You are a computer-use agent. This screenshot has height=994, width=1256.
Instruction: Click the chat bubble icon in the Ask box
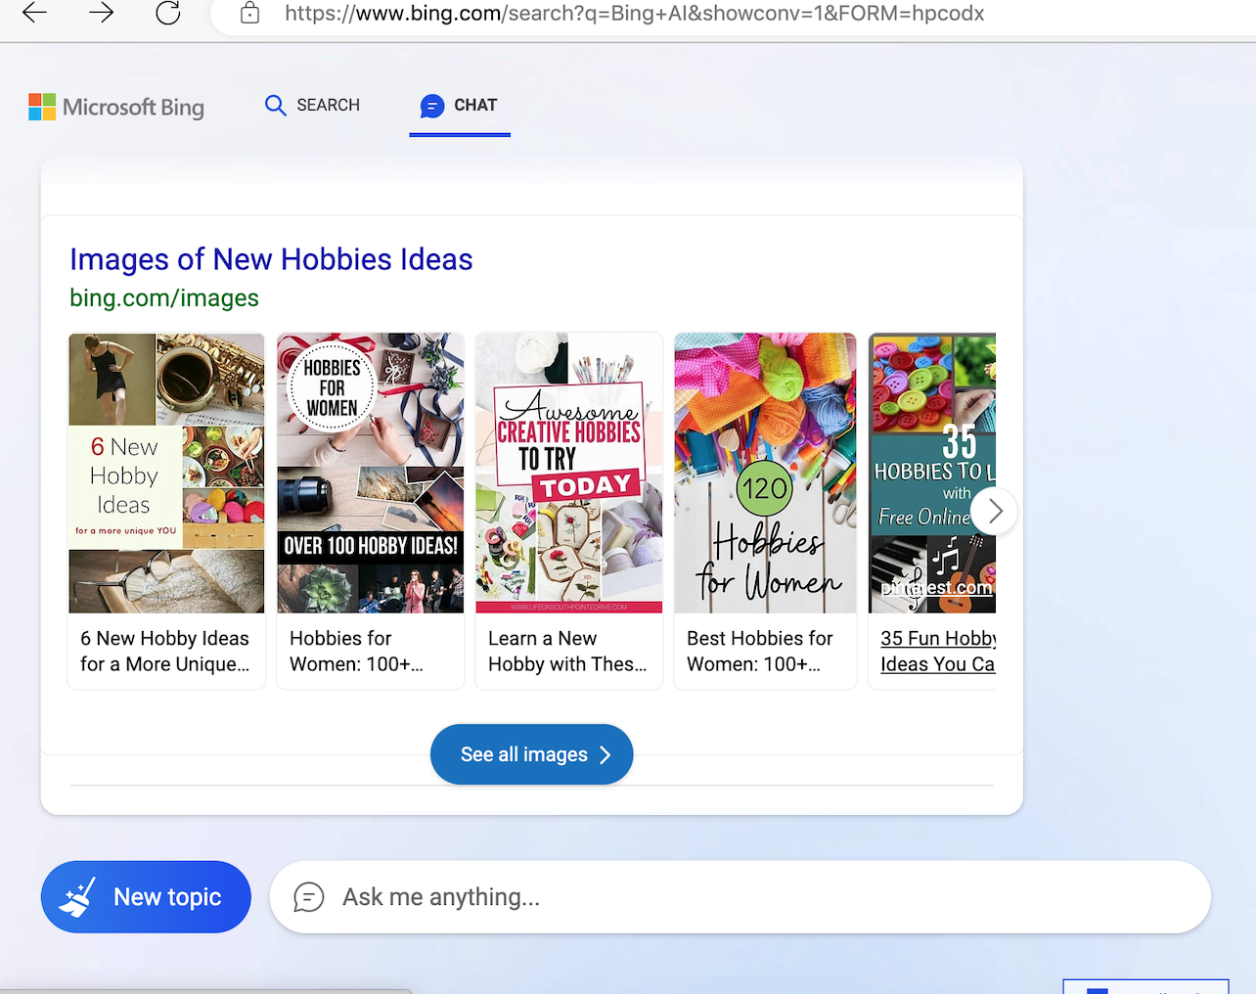click(309, 897)
